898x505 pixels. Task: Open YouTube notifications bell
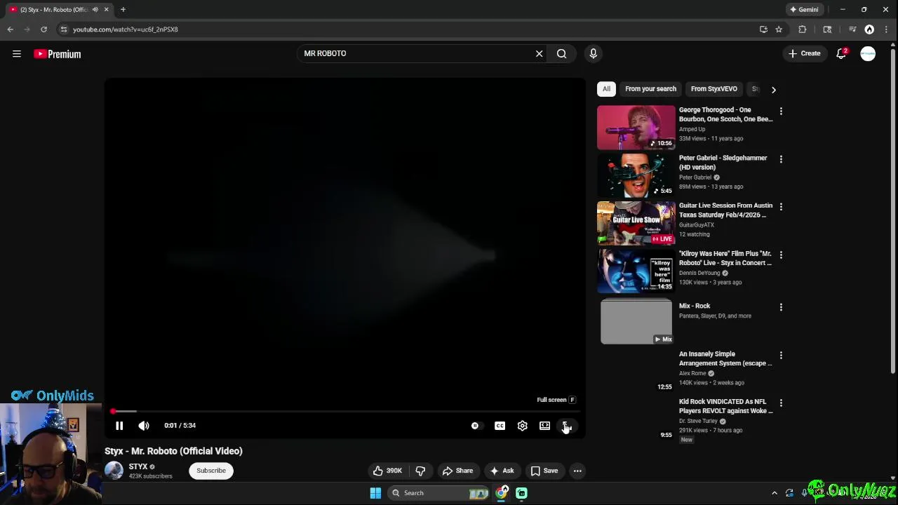pos(841,54)
